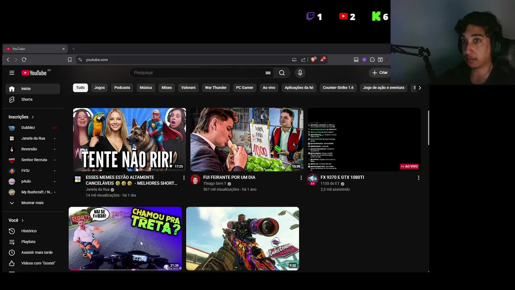Image resolution: width=515 pixels, height=290 pixels.
Task: Click the share icon in address bar
Action: 303,60
